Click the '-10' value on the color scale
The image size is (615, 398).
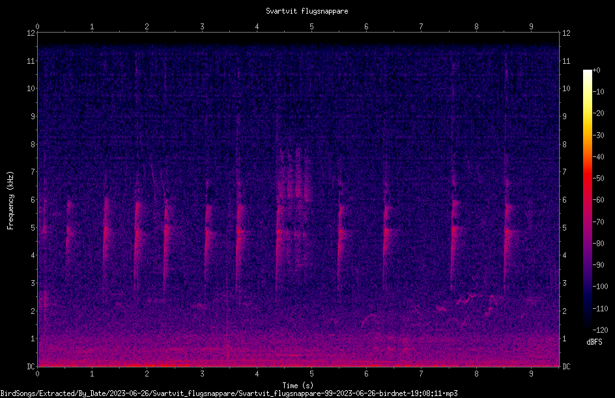pyautogui.click(x=598, y=92)
